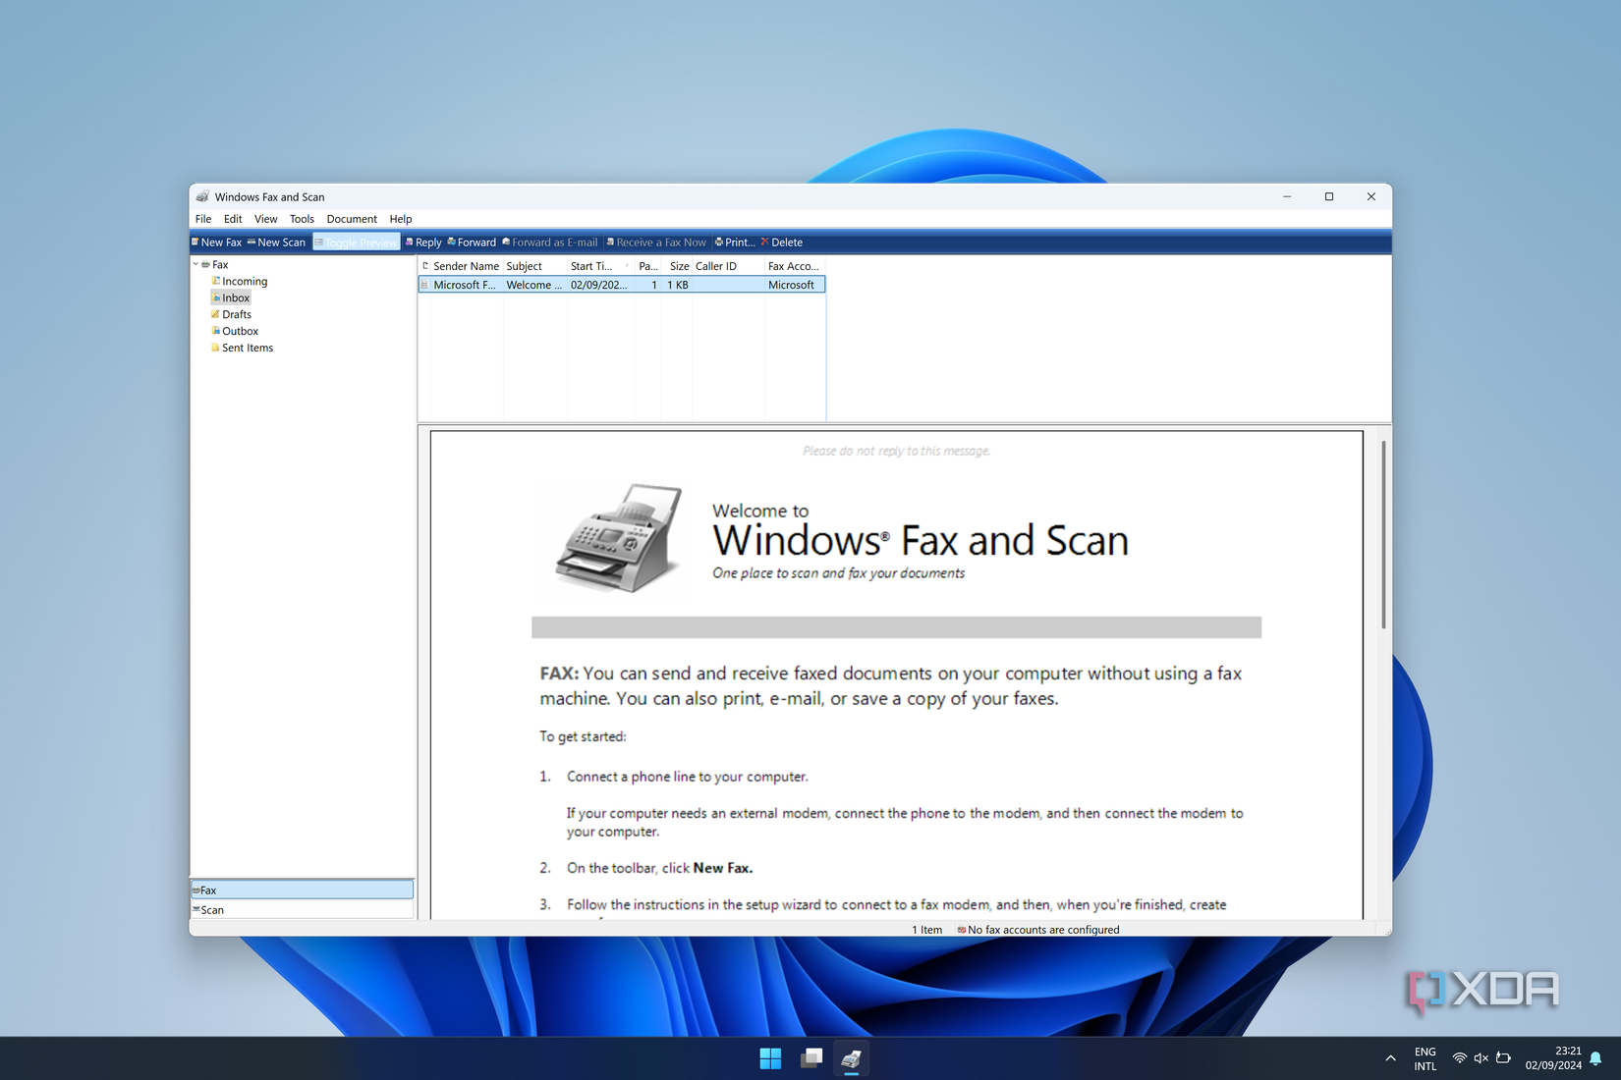The height and width of the screenshot is (1080, 1621).
Task: Click the 'Welcome ...' subject cell
Action: point(534,285)
